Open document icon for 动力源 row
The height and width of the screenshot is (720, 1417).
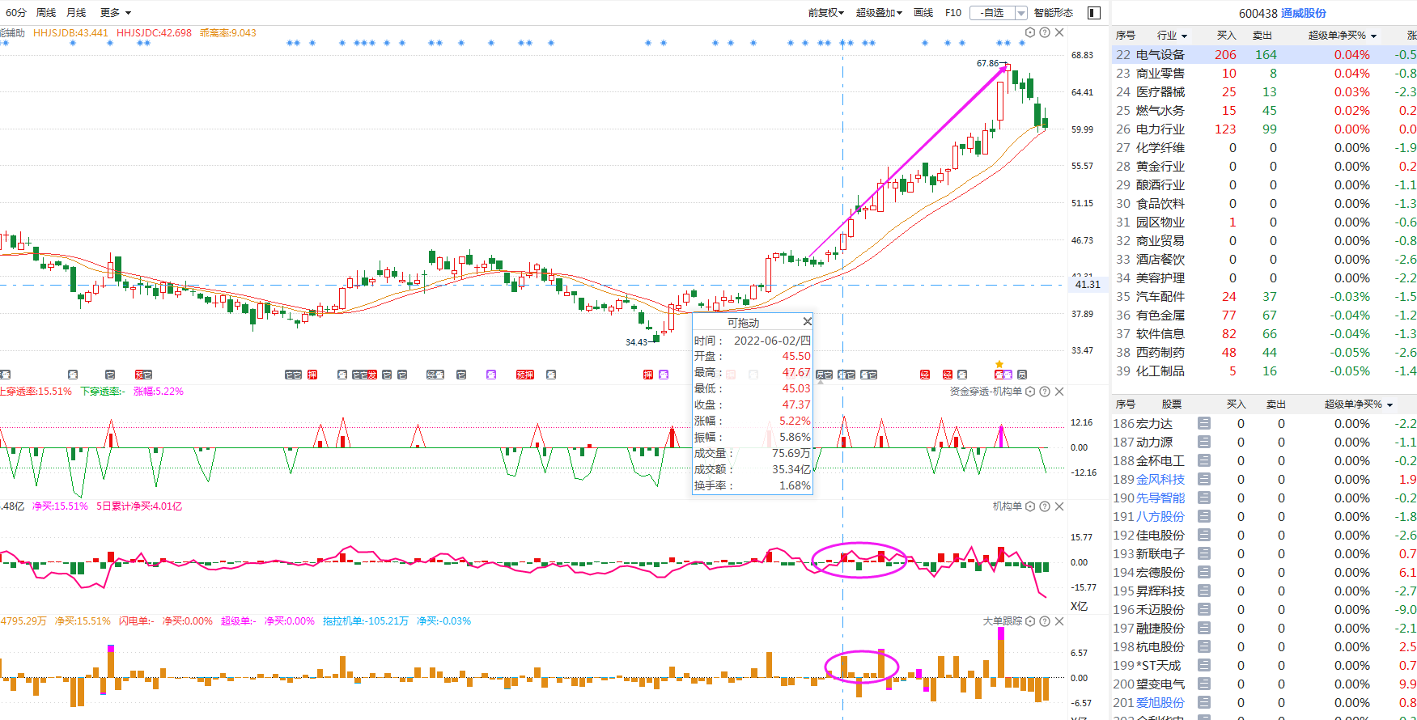click(x=1204, y=442)
